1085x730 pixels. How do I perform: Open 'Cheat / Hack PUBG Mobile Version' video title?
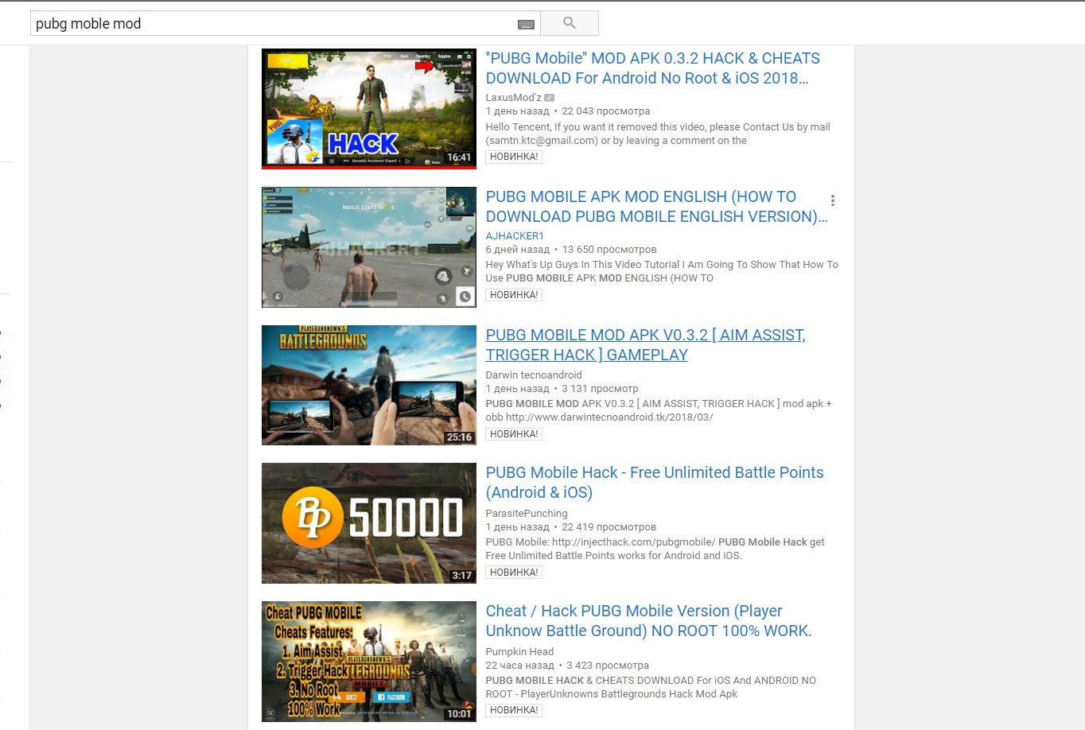point(648,621)
